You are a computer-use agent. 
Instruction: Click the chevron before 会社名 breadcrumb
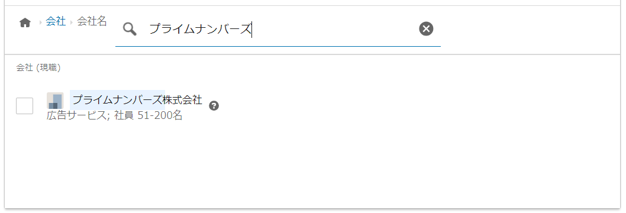(x=72, y=22)
